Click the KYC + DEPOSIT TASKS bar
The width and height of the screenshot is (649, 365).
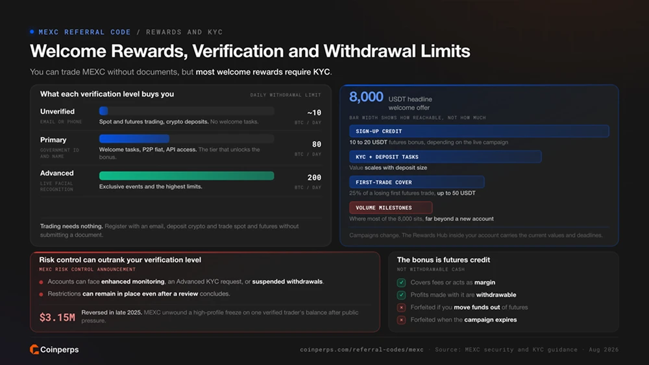click(x=445, y=157)
